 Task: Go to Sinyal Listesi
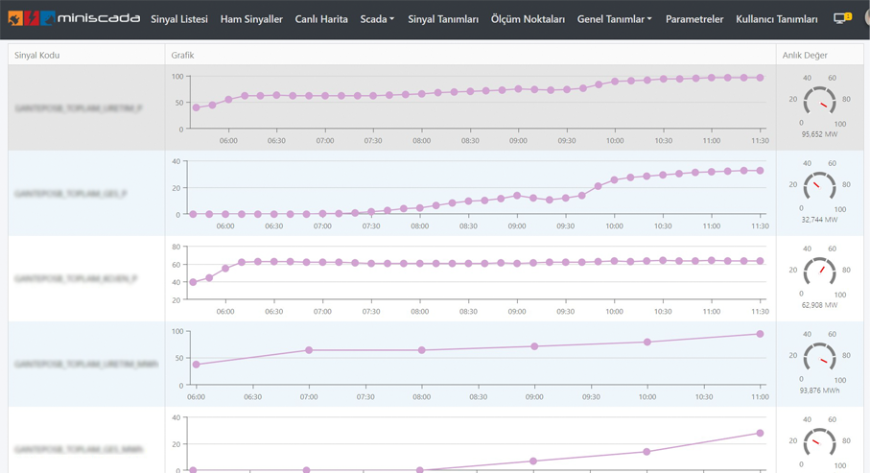[x=179, y=19]
